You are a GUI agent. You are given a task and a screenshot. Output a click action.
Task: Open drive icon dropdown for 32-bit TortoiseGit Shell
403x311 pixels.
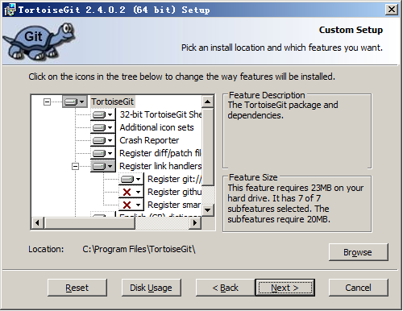click(103, 114)
